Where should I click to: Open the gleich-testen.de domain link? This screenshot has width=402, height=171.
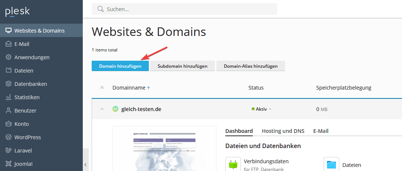tap(141, 109)
